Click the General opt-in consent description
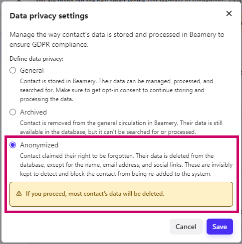The height and width of the screenshot is (244, 242). [x=116, y=90]
